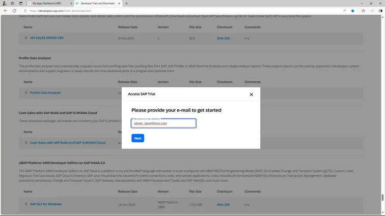The width and height of the screenshot is (385, 216).
Task: Open SHA-256 checksum for API SALES ORDER SRV
Action: coord(223,38)
